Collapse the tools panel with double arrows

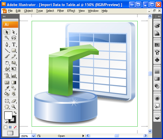coord(4,16)
